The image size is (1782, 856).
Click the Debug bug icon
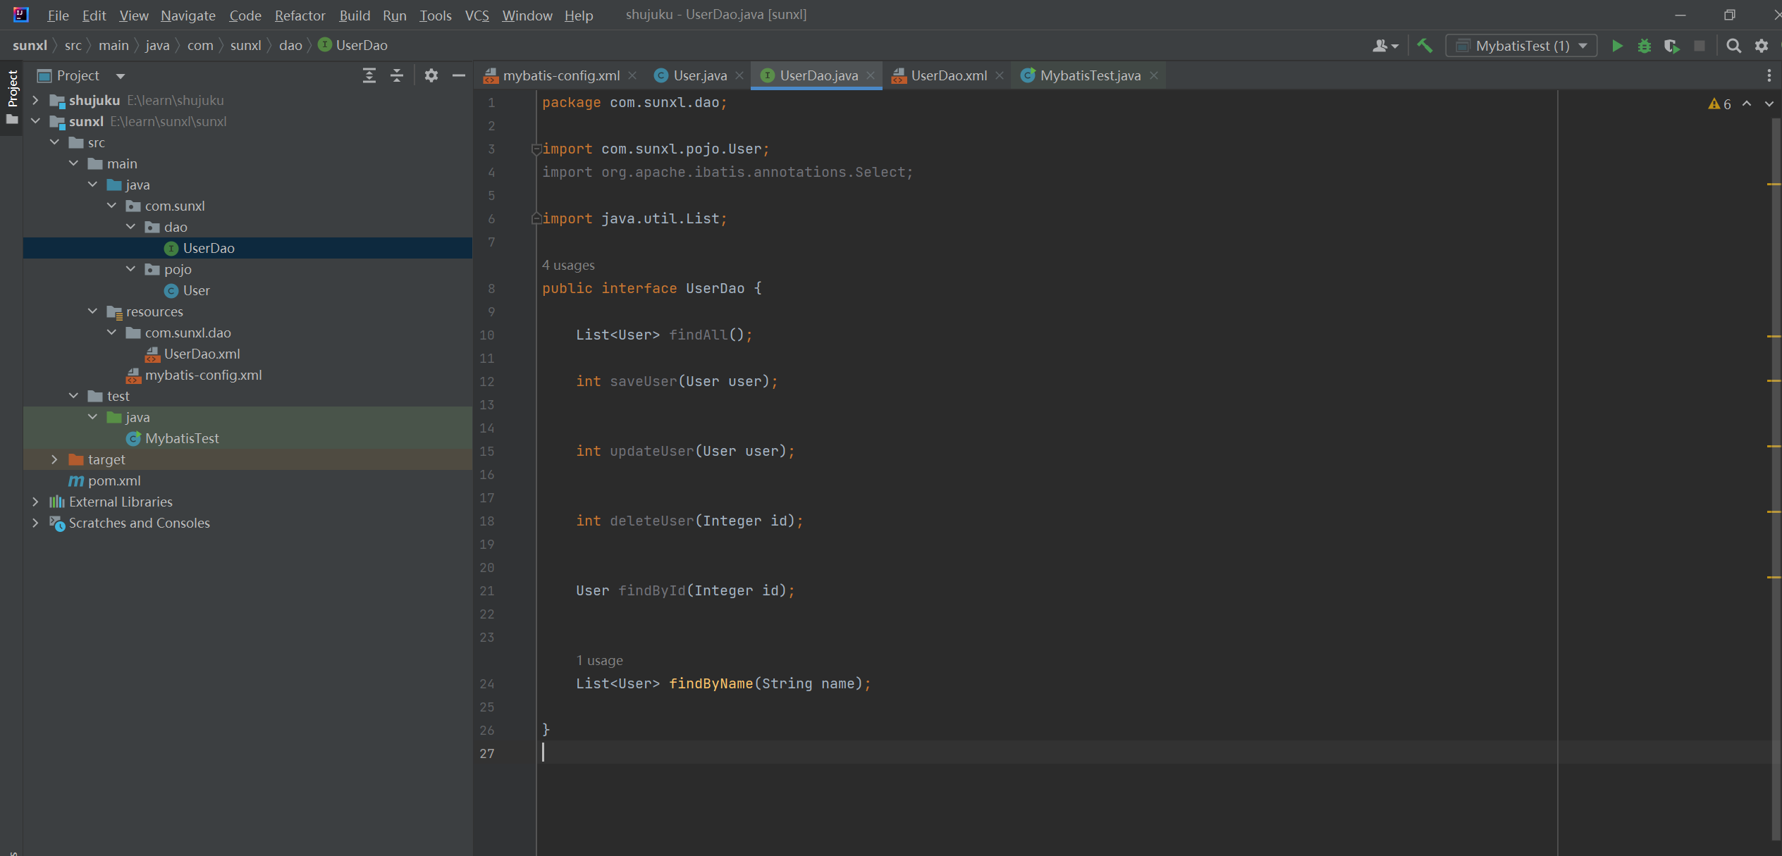pyautogui.click(x=1645, y=46)
